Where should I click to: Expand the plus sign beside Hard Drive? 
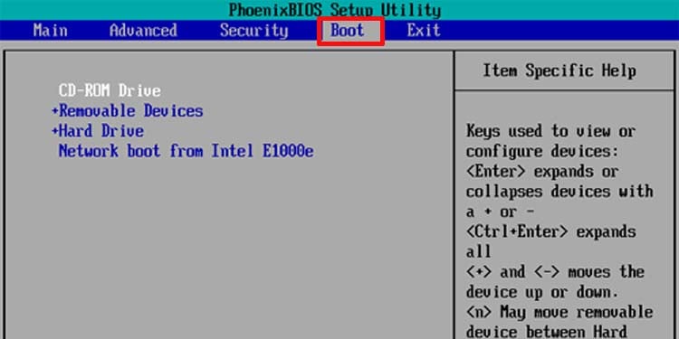(54, 131)
